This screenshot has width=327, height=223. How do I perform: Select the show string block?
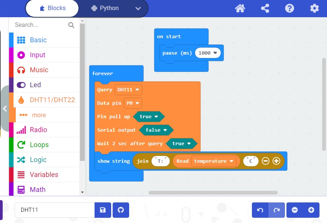(114, 161)
